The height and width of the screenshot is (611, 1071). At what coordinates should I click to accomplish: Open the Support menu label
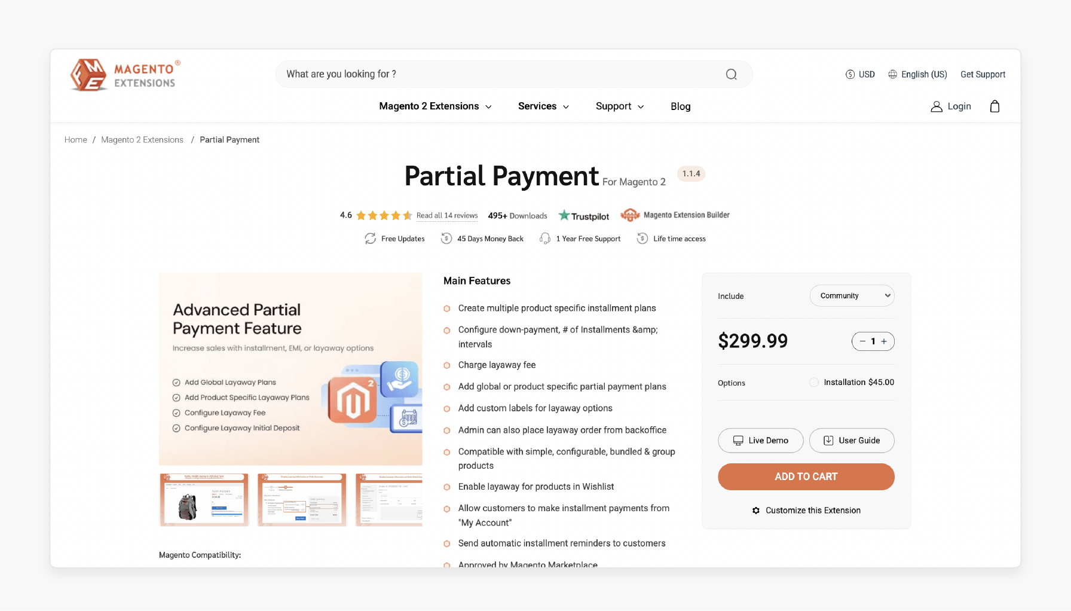pyautogui.click(x=614, y=106)
